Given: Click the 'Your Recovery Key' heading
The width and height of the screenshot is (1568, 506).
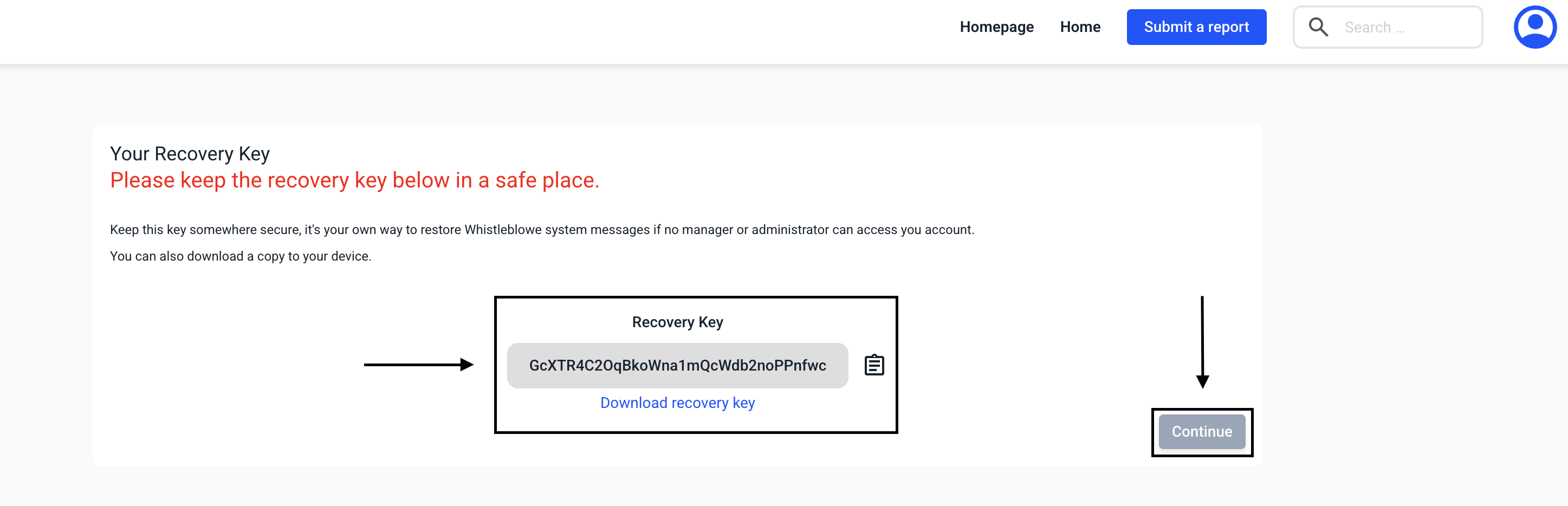Looking at the screenshot, I should pyautogui.click(x=190, y=154).
